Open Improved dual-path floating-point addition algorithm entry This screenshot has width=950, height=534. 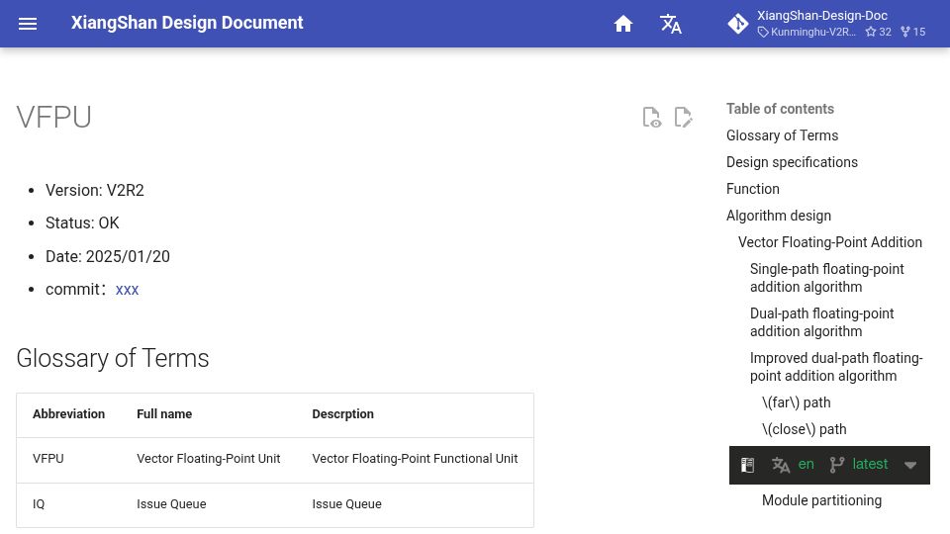pos(836,367)
